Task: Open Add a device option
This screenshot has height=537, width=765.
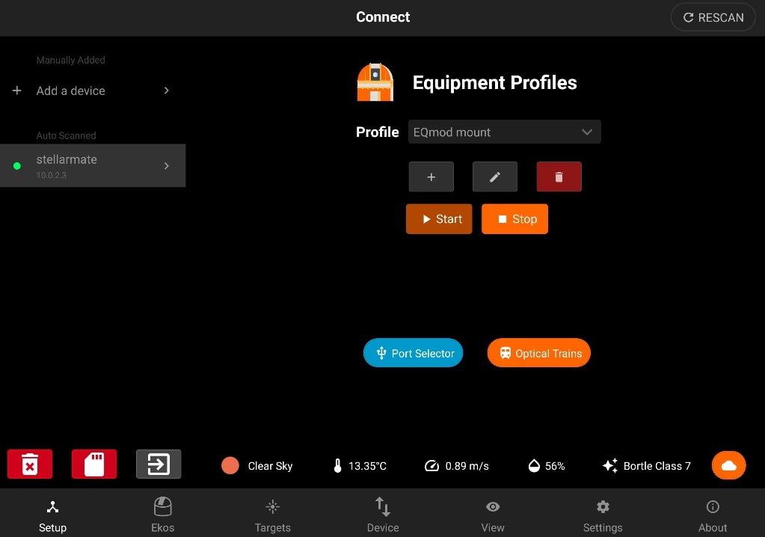Action: (93, 90)
